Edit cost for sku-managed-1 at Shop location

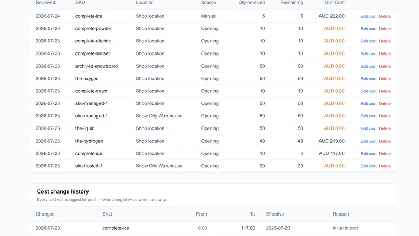point(368,104)
